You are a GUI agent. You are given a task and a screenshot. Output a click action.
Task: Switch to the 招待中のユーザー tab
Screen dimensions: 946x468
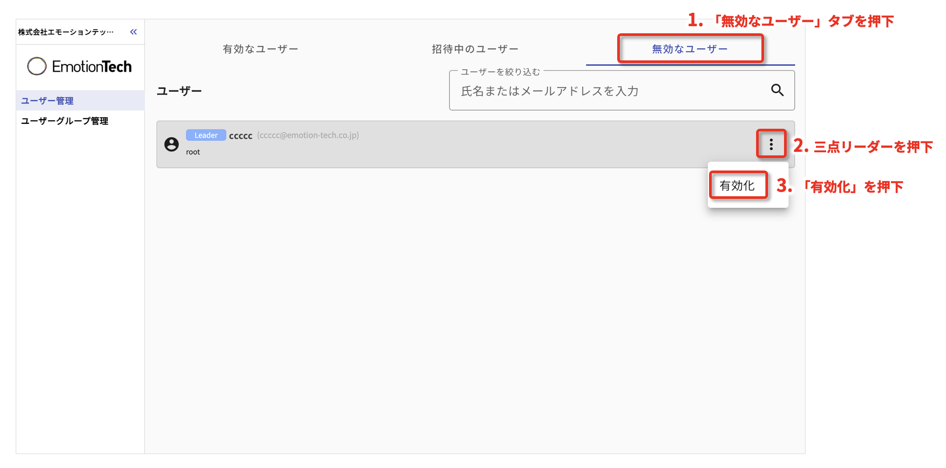tap(475, 49)
